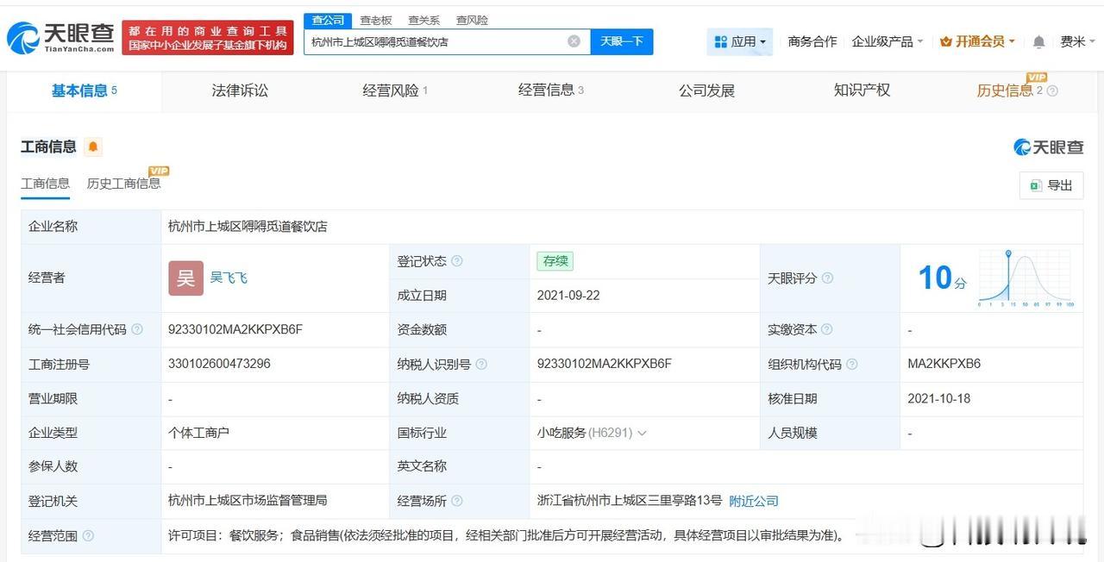Select the 查老板 search mode tab
The image size is (1104, 562).
point(375,20)
